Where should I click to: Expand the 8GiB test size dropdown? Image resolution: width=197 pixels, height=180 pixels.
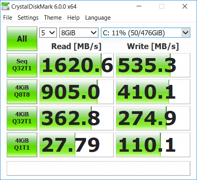[x=79, y=33]
